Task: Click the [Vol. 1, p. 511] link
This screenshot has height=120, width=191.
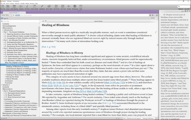Action: [49, 47]
